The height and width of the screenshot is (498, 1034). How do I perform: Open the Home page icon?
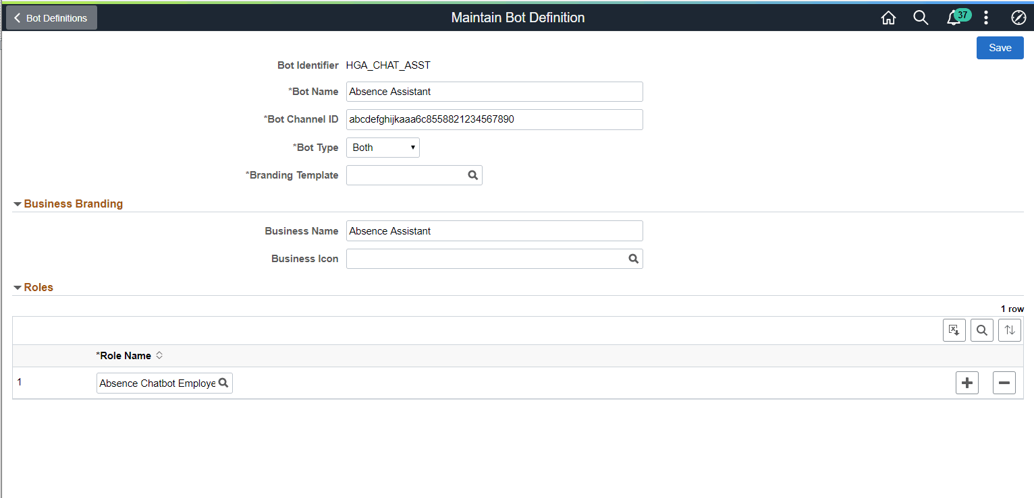tap(888, 18)
